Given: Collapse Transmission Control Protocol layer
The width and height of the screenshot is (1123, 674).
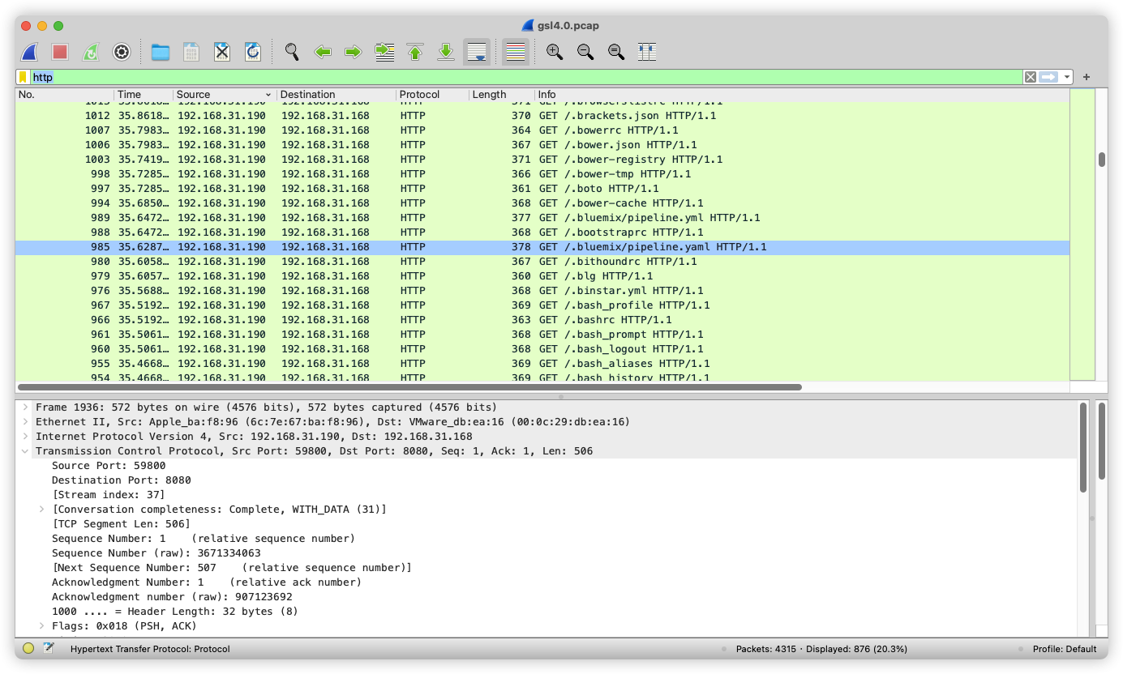Looking at the screenshot, I should click(25, 451).
